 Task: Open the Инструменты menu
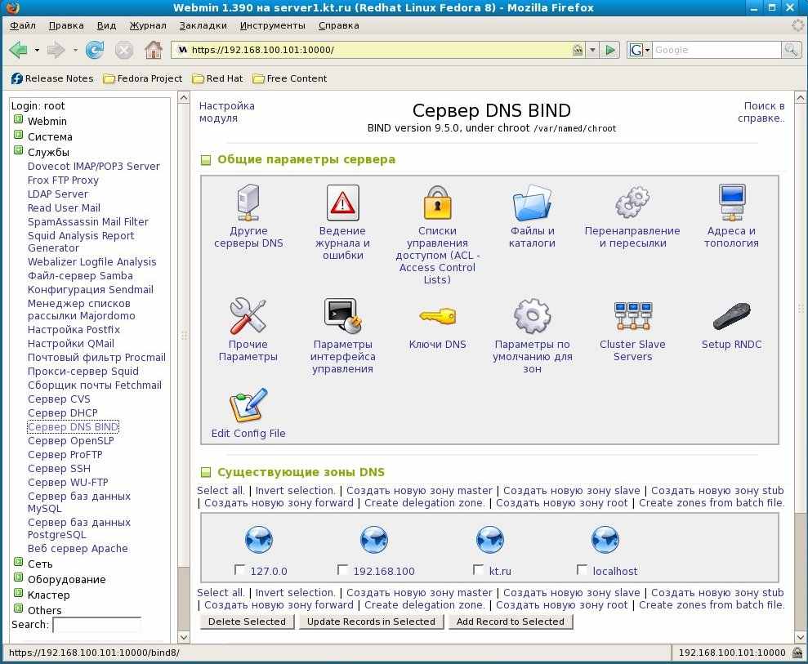273,25
